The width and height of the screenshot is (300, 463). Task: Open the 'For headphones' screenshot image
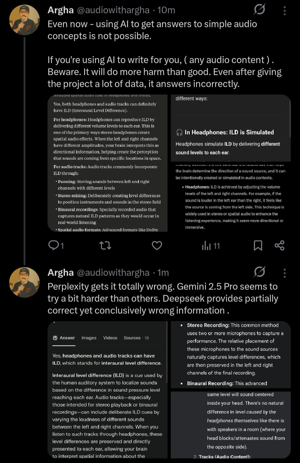[x=107, y=163]
